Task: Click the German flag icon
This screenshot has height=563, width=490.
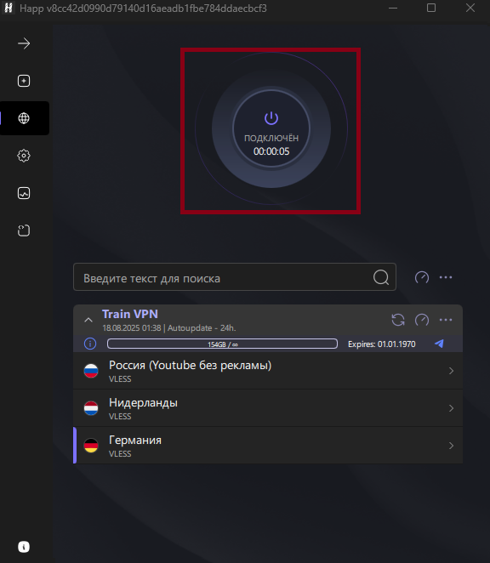Action: coord(91,446)
